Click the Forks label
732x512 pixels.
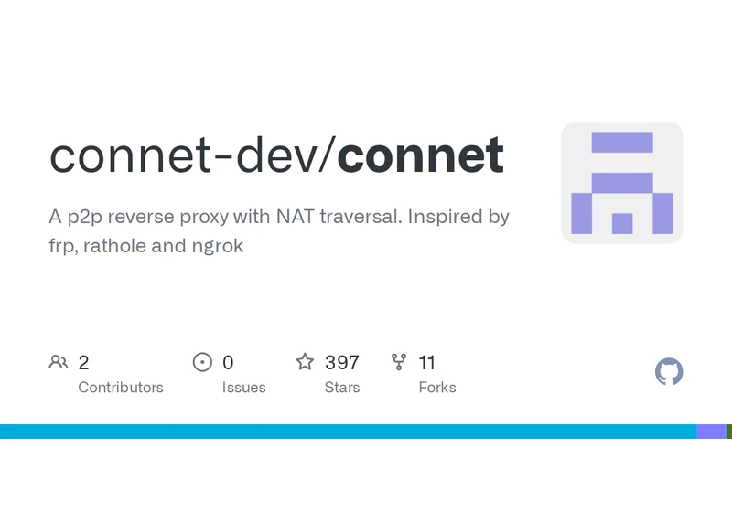[437, 388]
